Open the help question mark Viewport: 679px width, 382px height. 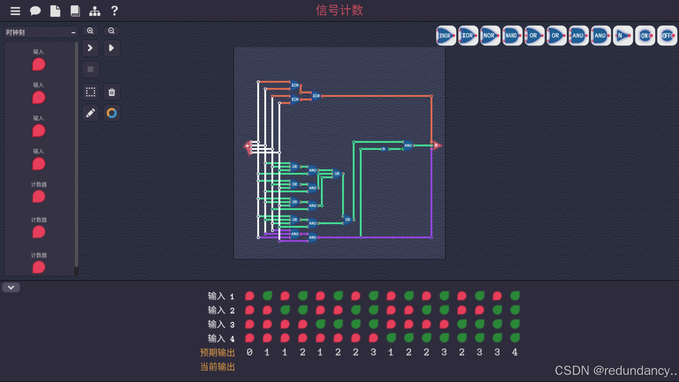[x=114, y=11]
